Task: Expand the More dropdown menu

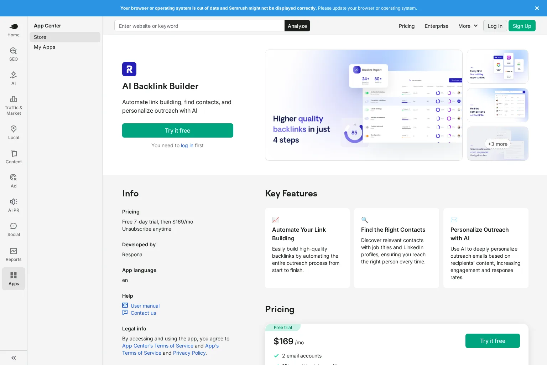Action: click(468, 26)
